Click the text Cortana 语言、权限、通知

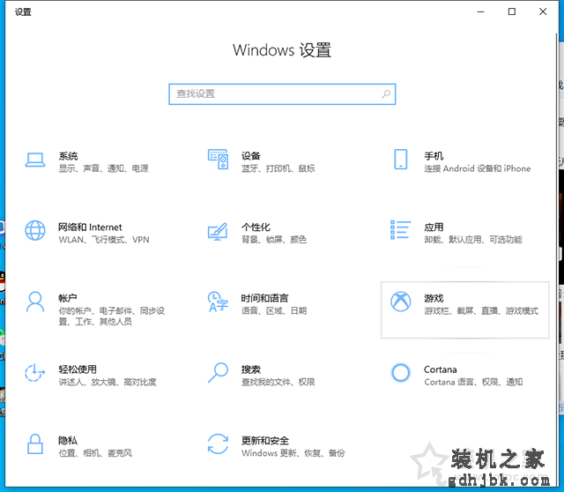click(x=473, y=382)
